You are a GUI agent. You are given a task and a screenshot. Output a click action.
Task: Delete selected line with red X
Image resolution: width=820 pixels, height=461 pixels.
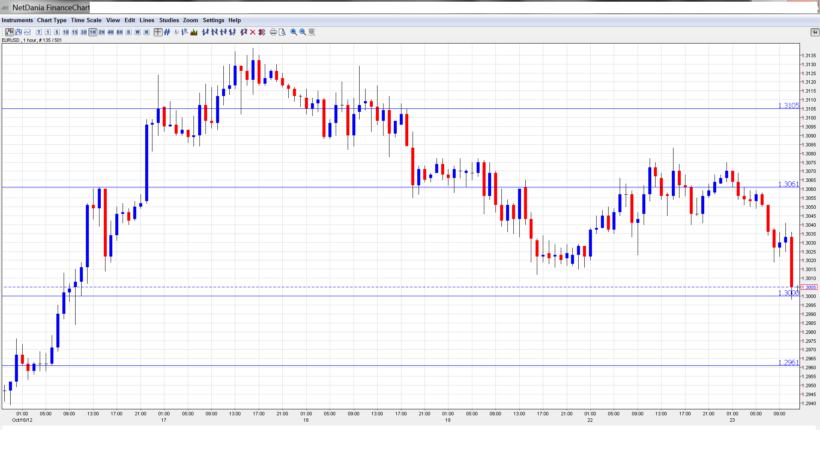click(x=253, y=32)
